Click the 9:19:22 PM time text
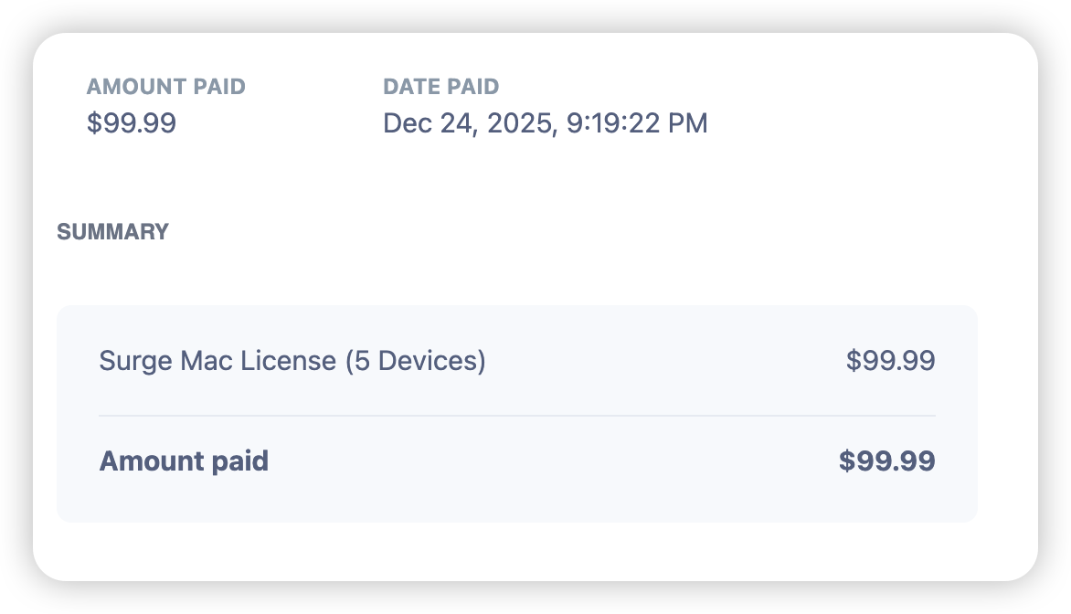Screen dimensions: 1071x614 (x=637, y=122)
